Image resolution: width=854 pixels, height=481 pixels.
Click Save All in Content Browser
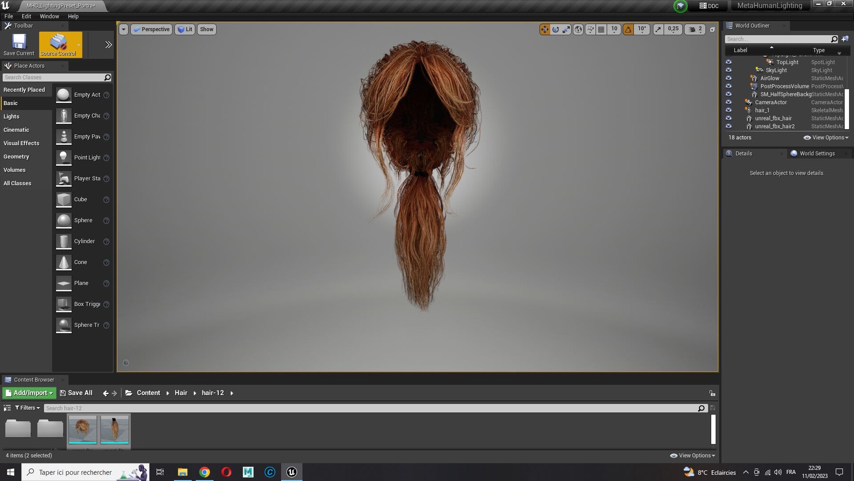click(76, 393)
